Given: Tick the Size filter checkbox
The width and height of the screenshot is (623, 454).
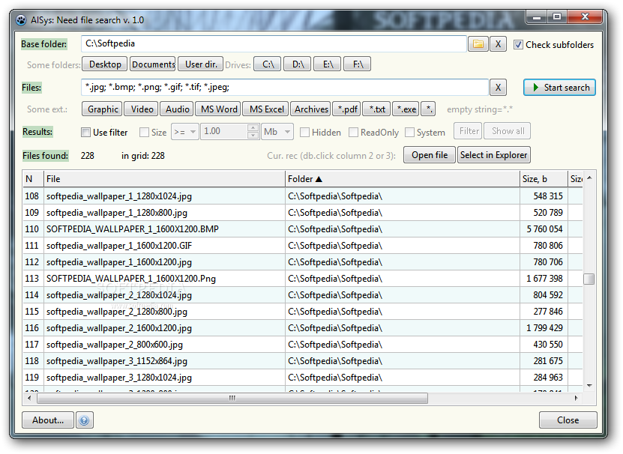Looking at the screenshot, I should point(144,133).
